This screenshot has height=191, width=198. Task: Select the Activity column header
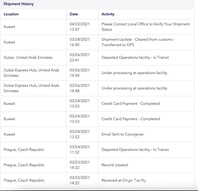pos(108,14)
